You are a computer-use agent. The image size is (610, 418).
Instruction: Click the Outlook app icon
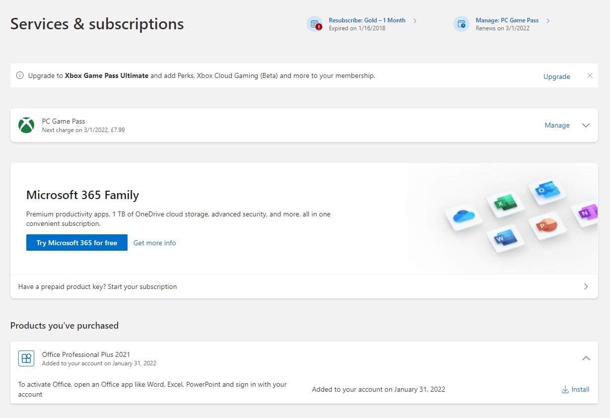[x=546, y=190]
